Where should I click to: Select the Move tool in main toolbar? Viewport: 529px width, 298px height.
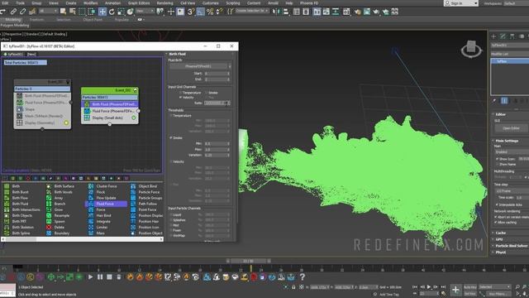(x=102, y=12)
